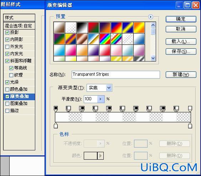Select the Transparent Stripes preset thumbnail

pyautogui.click(x=128, y=39)
